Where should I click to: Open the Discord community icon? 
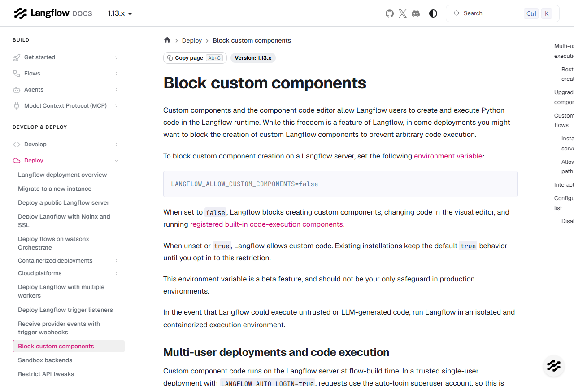416,13
